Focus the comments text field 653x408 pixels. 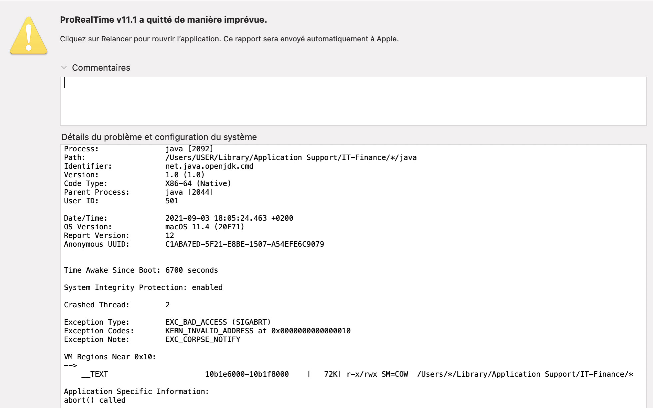(x=353, y=101)
